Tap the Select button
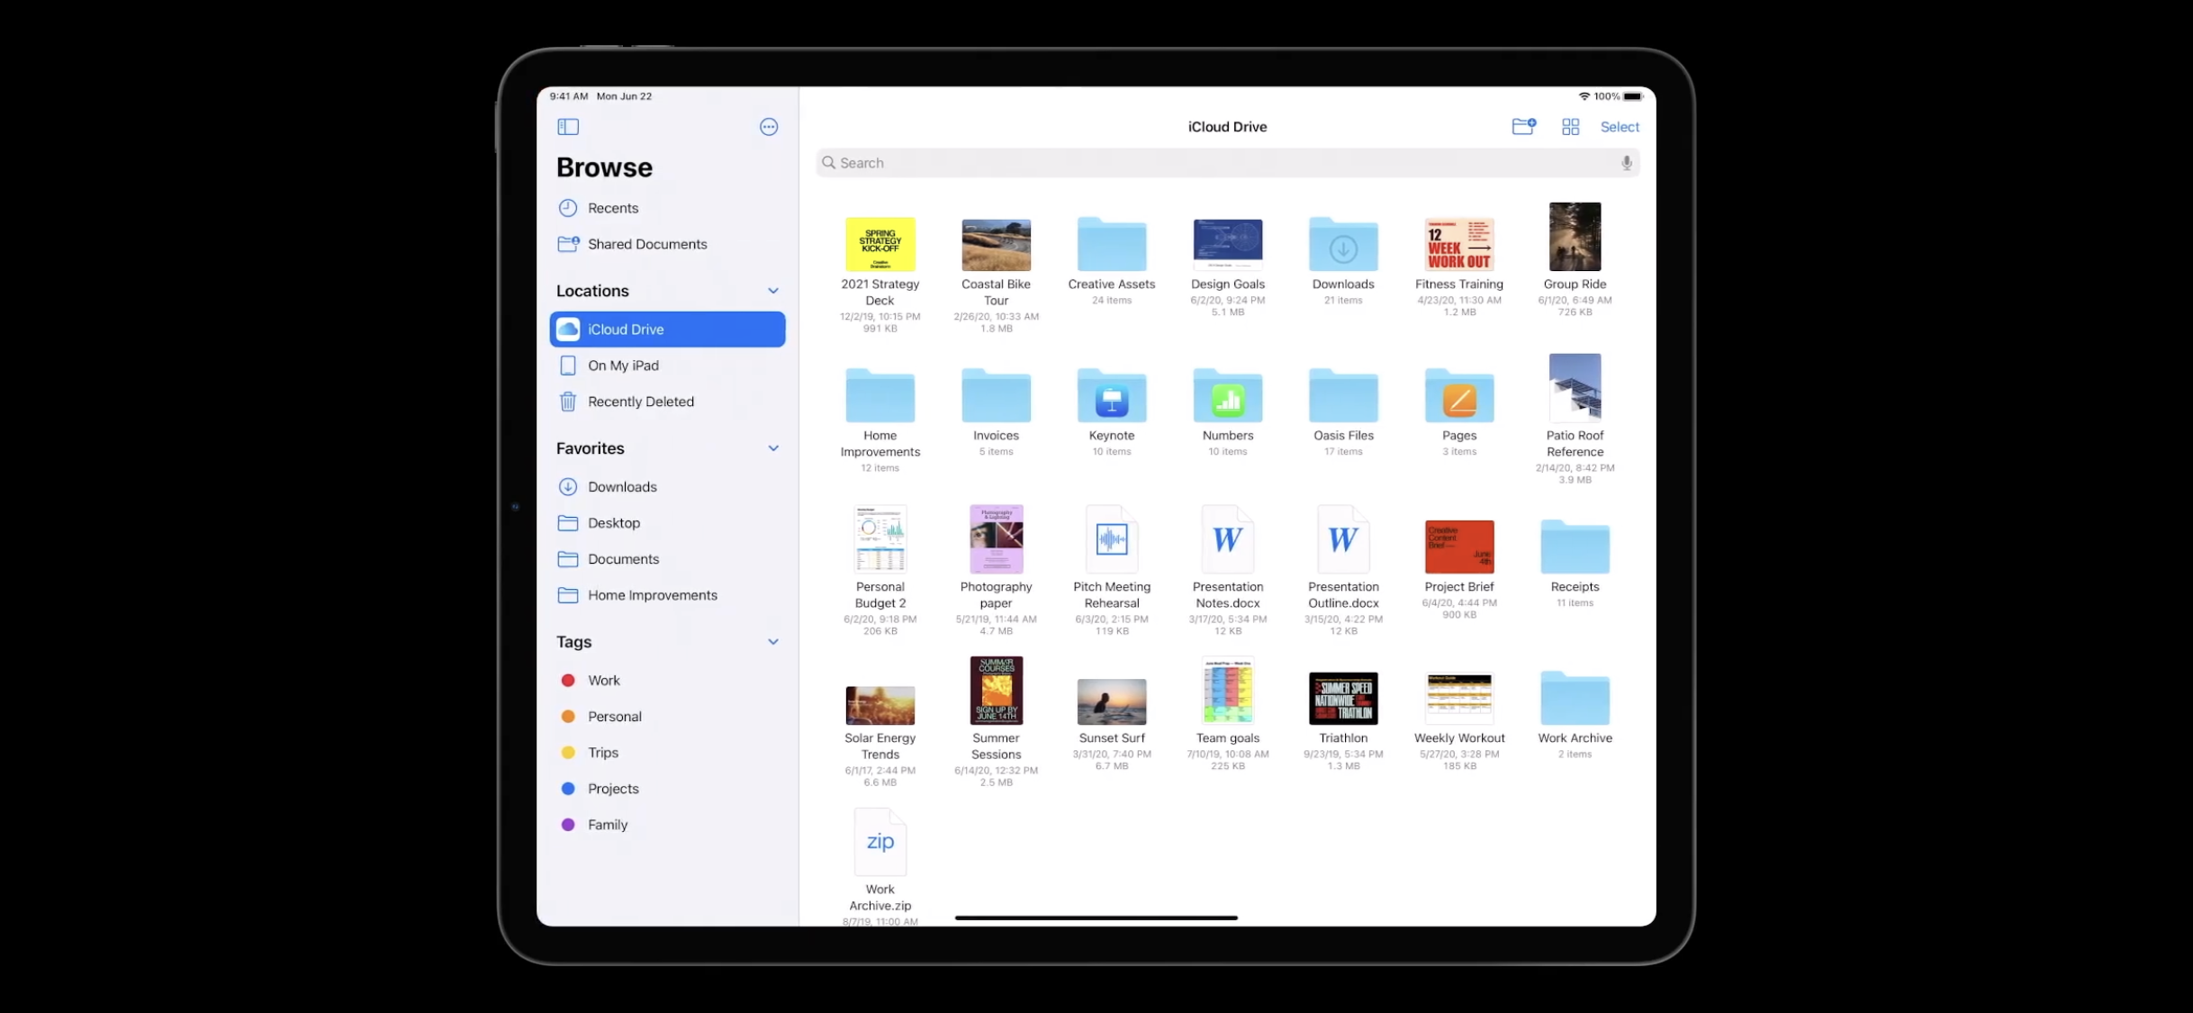 point(1619,127)
